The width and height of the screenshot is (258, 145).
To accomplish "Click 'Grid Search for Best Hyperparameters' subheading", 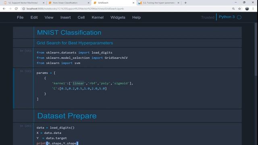I will tap(75, 43).
